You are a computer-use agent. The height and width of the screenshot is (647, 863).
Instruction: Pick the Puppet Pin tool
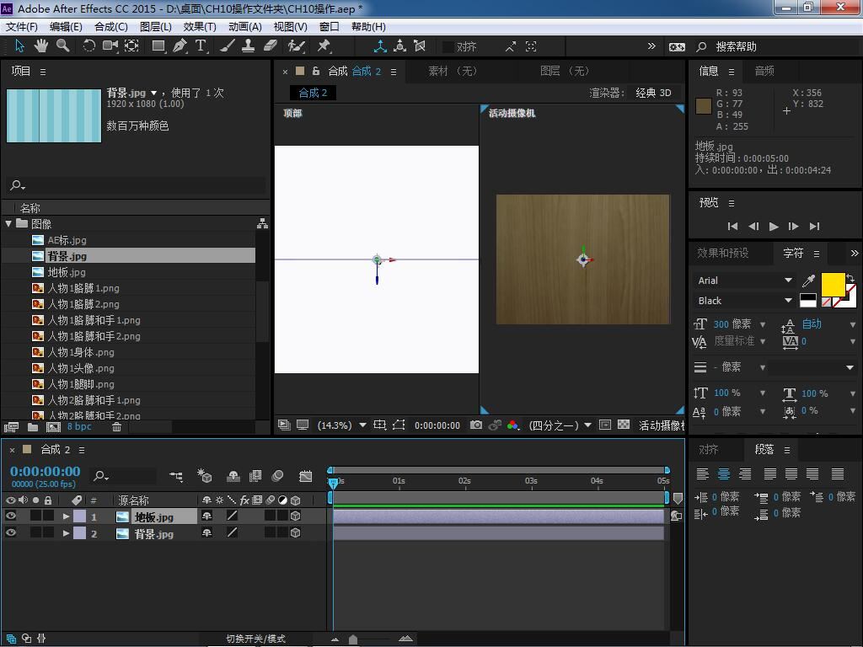click(324, 46)
